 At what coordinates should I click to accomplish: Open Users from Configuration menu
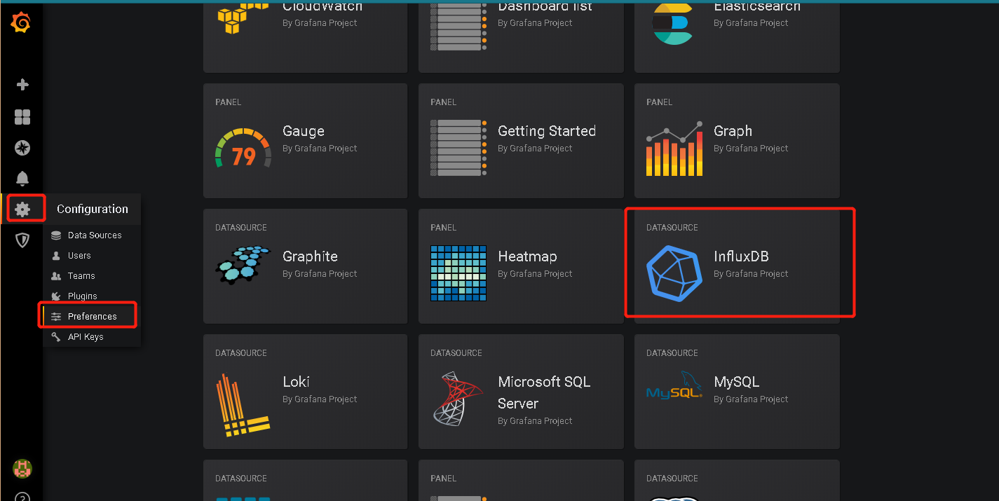(x=79, y=256)
